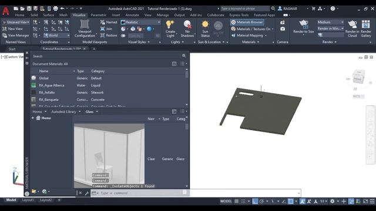Switch to the Annotate ribbon tab
This screenshot has width=376, height=211.
(x=132, y=15)
